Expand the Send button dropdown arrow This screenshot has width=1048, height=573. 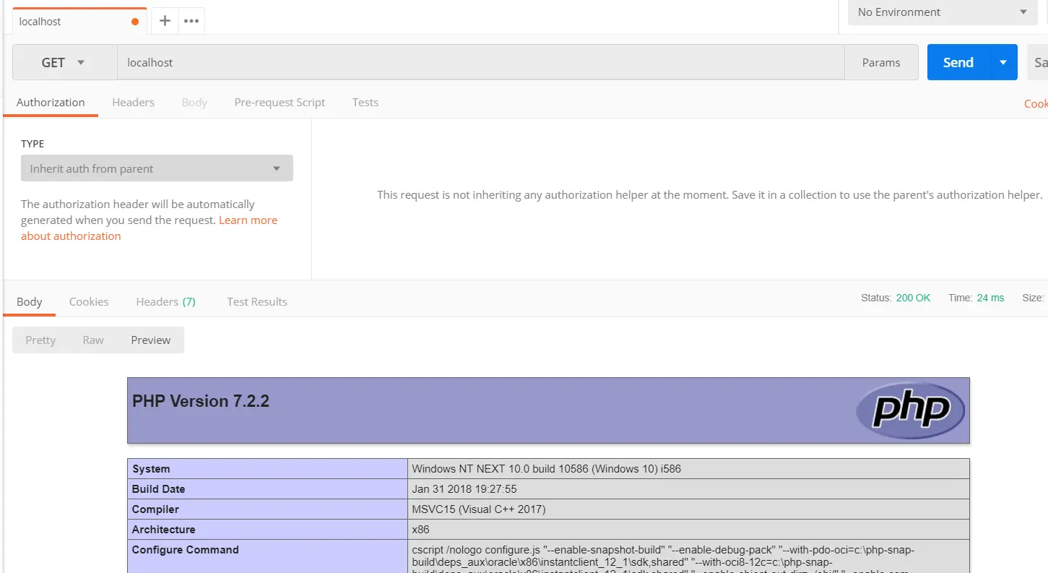point(1003,62)
